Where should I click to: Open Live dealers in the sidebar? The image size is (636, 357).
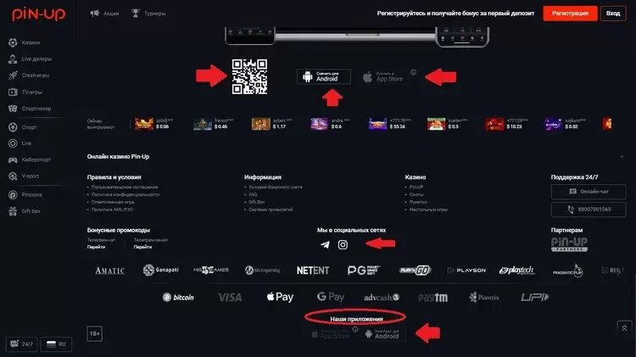click(x=30, y=59)
